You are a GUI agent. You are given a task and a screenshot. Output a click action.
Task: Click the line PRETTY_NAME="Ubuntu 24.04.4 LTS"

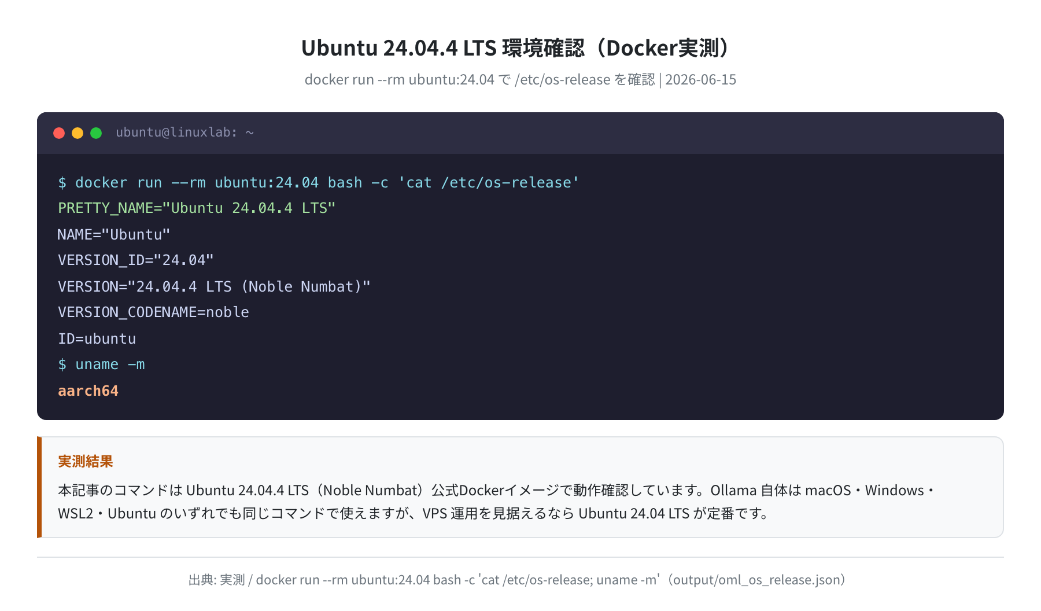(x=197, y=208)
